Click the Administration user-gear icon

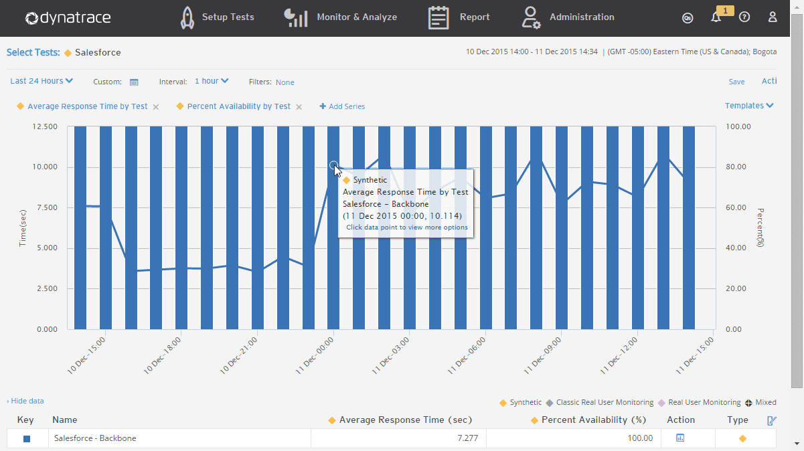point(531,18)
